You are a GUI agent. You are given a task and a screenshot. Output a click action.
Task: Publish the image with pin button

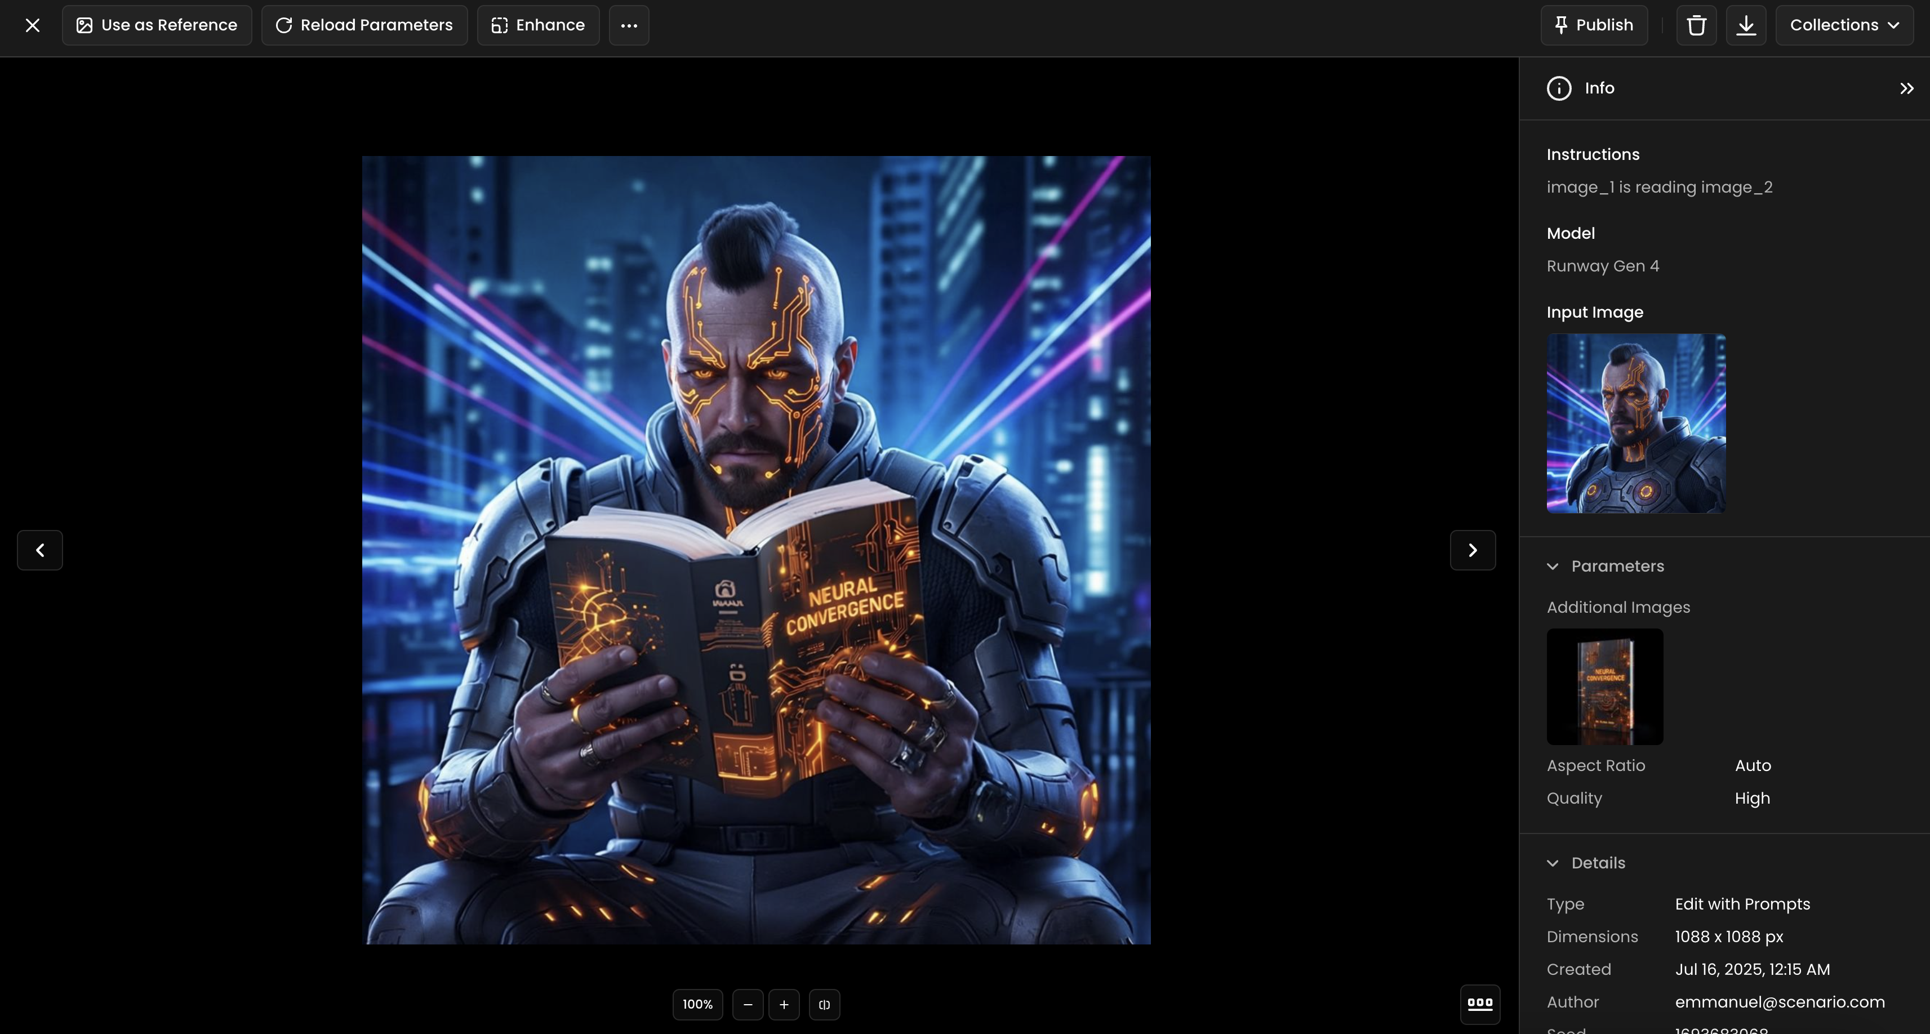pos(1594,25)
